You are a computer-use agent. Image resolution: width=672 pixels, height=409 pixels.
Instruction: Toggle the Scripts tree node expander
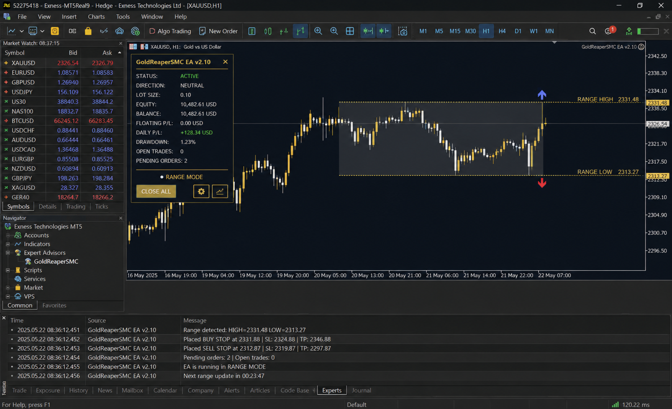pos(8,270)
